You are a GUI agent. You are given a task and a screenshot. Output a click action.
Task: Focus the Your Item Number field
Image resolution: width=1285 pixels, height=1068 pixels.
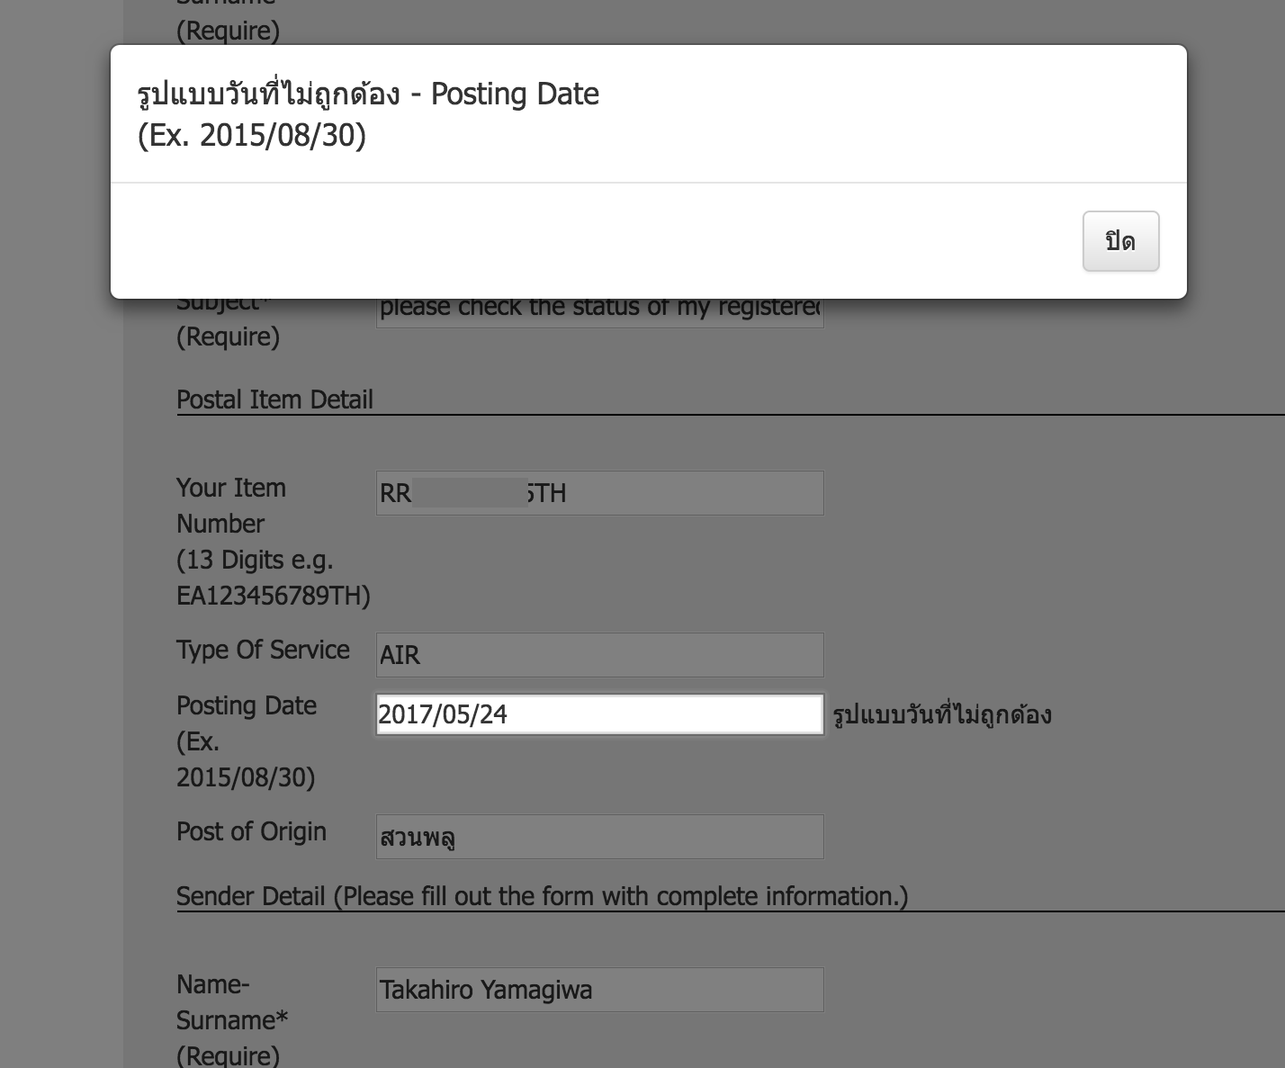(599, 493)
